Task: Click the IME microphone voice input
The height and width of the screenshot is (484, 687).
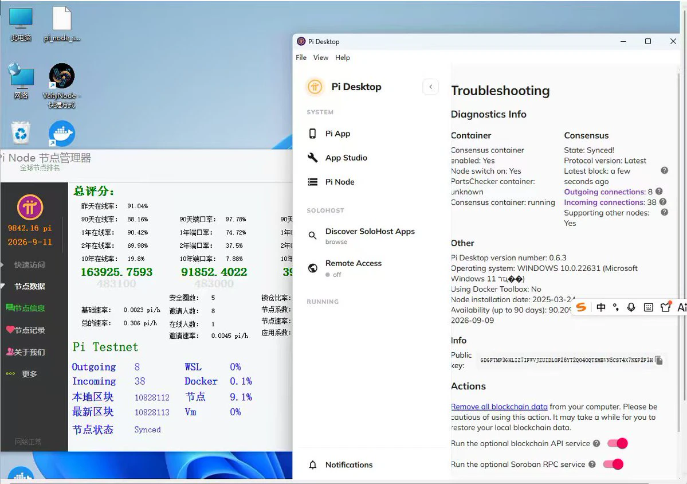Action: (631, 307)
